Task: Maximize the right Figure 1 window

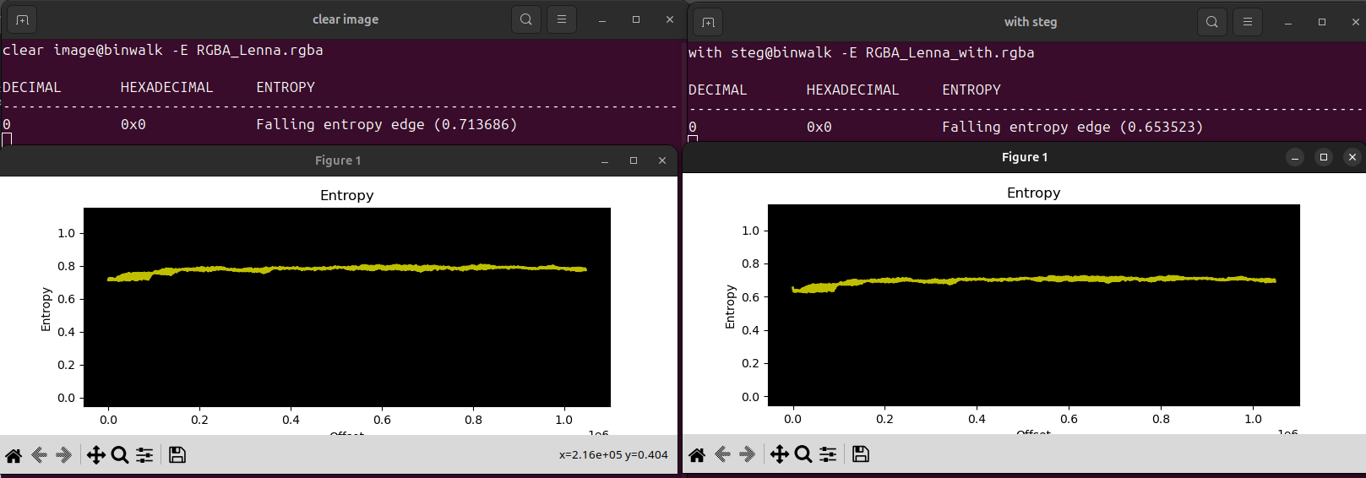Action: coord(1324,157)
